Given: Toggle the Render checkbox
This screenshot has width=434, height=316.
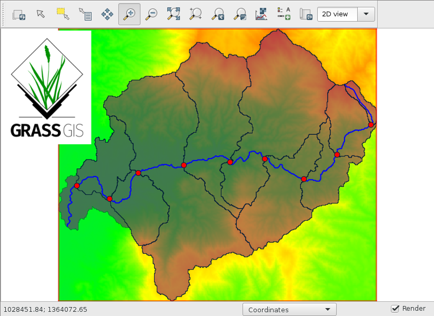Looking at the screenshot, I should click(x=395, y=309).
